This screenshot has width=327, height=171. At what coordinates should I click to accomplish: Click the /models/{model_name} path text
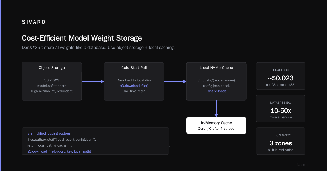coord(216,80)
